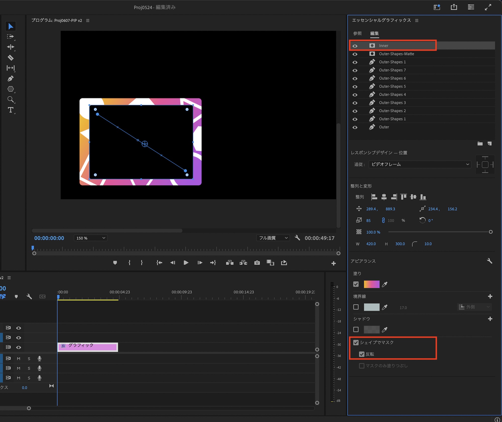Switch to the 参照 tab

(x=357, y=33)
